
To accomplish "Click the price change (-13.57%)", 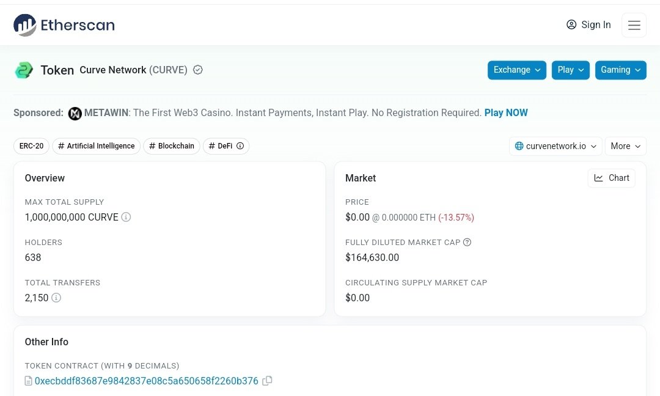I will pos(456,218).
